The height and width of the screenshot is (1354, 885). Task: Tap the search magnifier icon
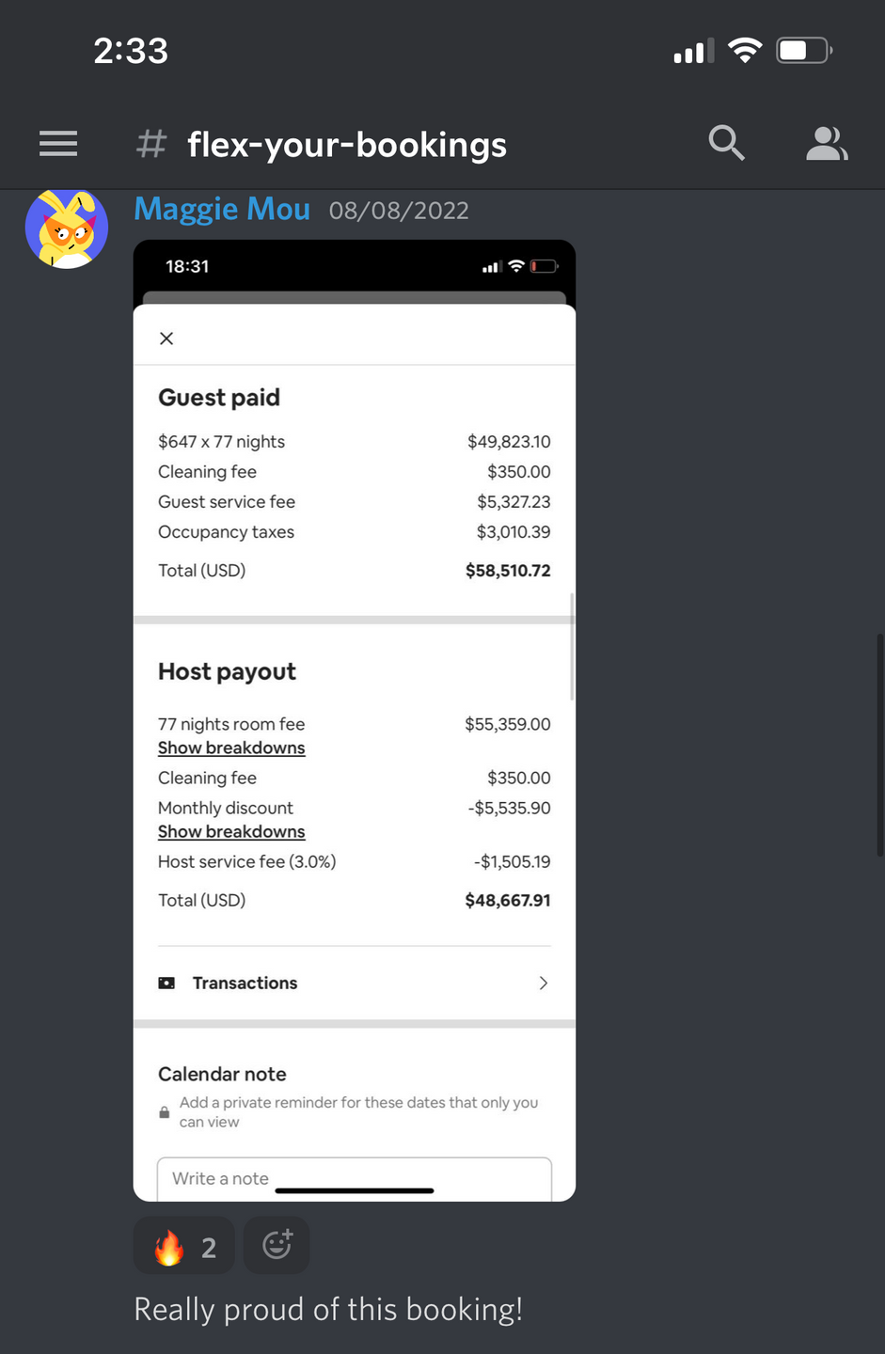click(726, 144)
